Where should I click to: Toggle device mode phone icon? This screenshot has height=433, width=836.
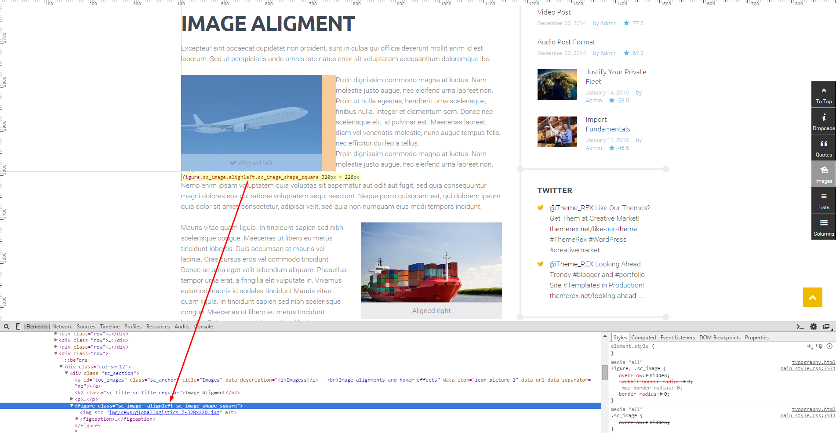tap(18, 327)
